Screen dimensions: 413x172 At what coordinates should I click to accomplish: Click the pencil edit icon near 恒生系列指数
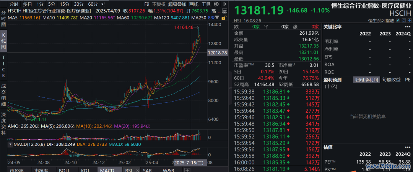(398, 21)
